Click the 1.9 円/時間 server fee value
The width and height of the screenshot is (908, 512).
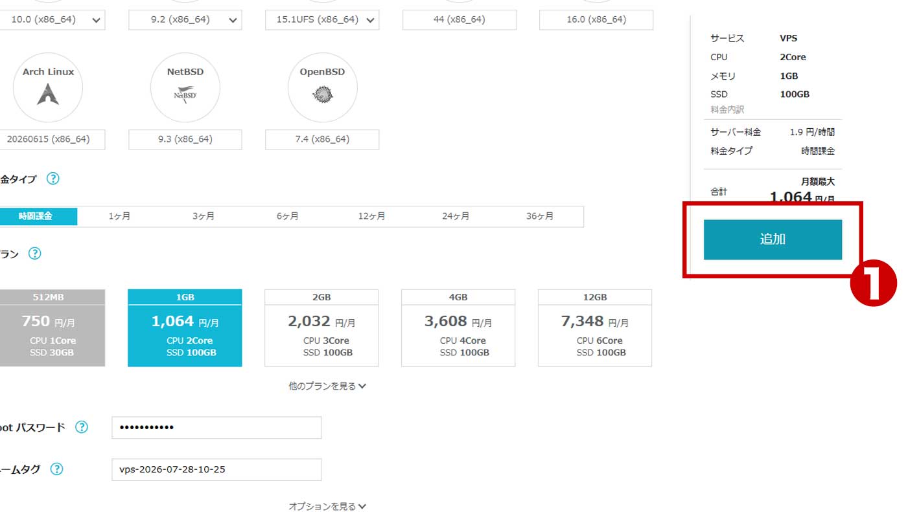coord(812,132)
